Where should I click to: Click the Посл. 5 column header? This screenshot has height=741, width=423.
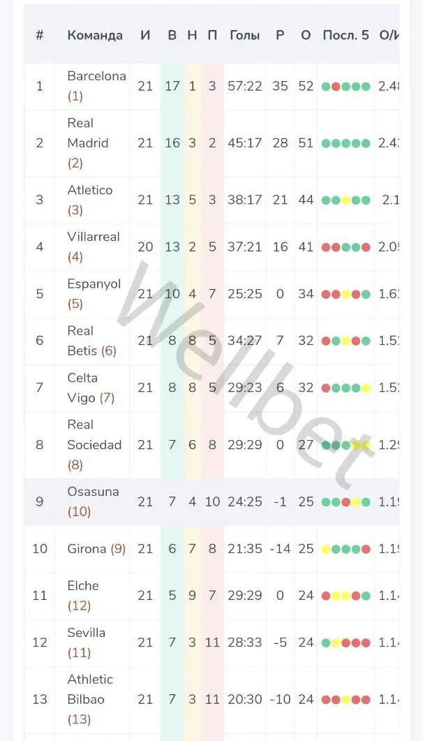point(346,35)
